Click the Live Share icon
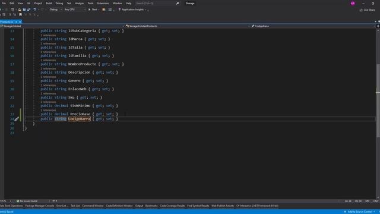Screen dimensions: 380x214 pos(361,10)
